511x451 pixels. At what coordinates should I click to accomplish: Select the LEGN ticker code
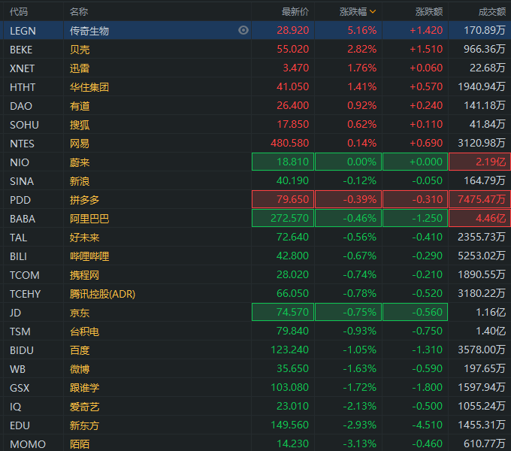pos(23,31)
